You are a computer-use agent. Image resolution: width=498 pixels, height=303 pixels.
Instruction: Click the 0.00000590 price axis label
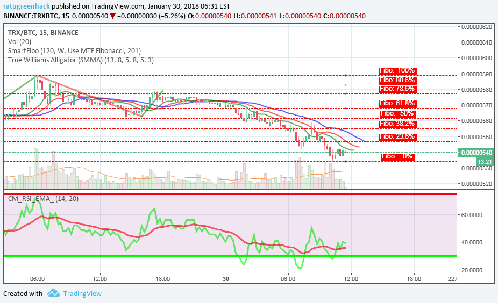click(476, 74)
